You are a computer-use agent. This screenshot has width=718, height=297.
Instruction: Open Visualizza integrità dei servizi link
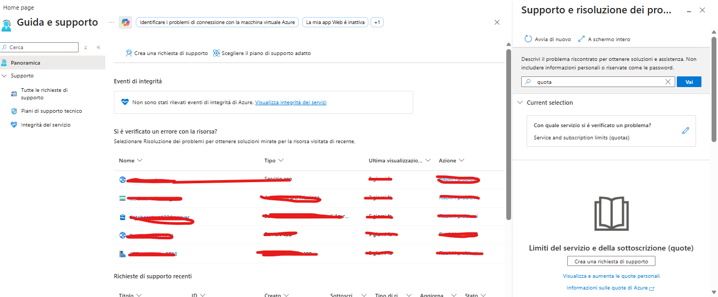(x=291, y=102)
